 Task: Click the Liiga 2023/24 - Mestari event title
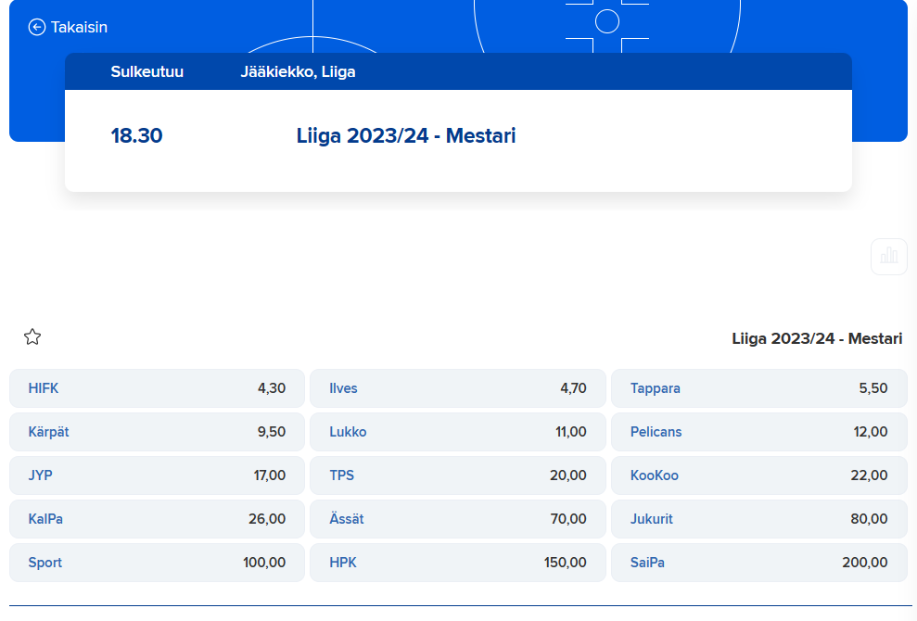pos(406,136)
